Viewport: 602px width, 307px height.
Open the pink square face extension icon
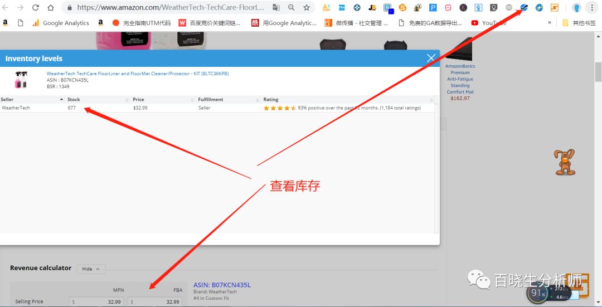[448, 7]
